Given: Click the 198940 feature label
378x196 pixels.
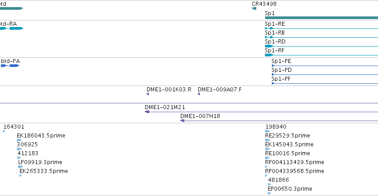Looking at the screenshot, I should tap(276, 127).
